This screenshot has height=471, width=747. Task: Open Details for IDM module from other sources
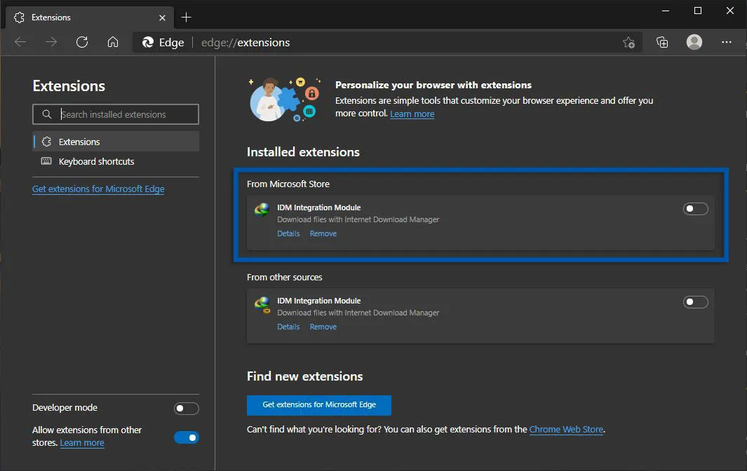(x=288, y=327)
